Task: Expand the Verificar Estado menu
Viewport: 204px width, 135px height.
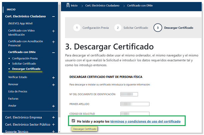Action: coord(53,77)
